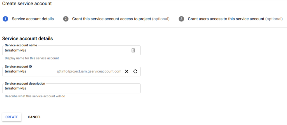Clear the Service account ID with X icon
Image resolution: width=287 pixels, height=125 pixels.
tap(127, 71)
